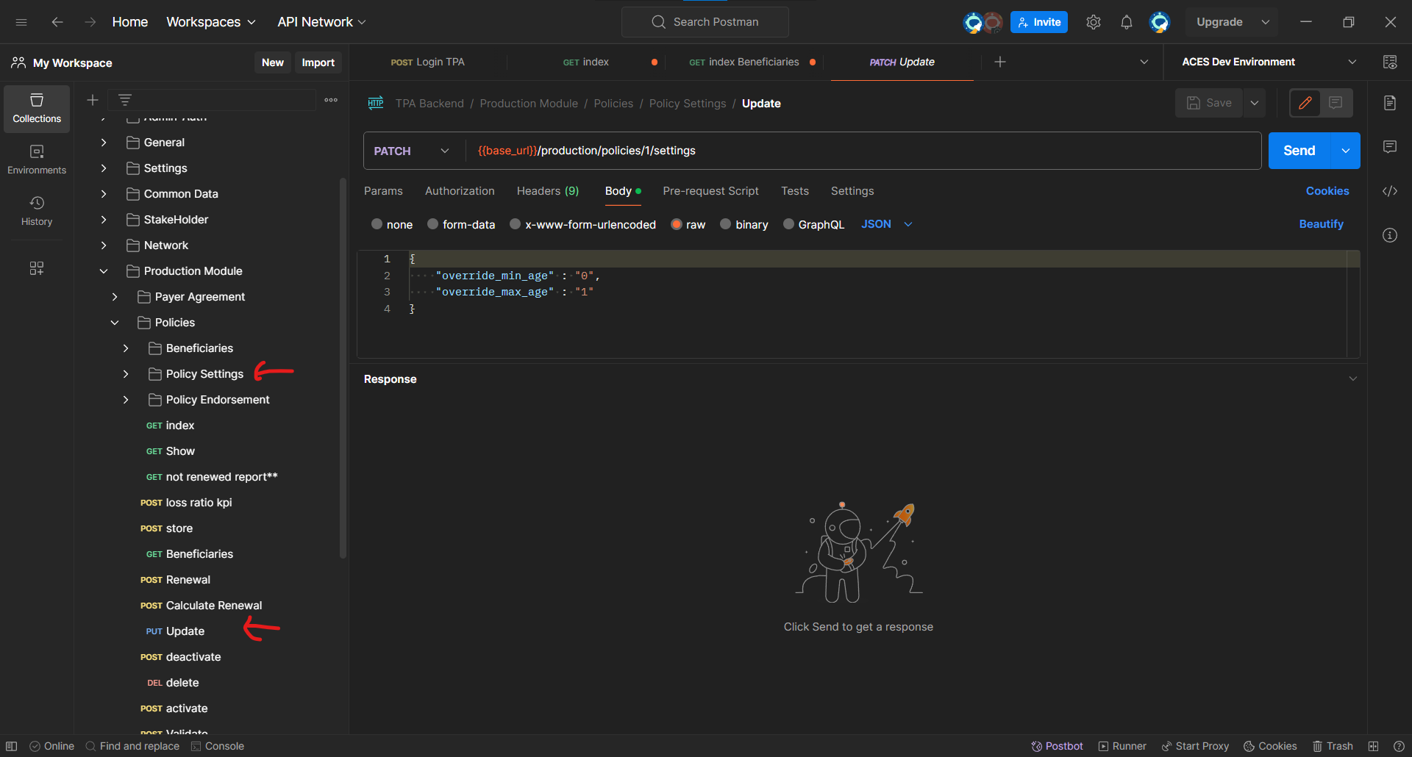Create new collection with plus icon
Image resolution: width=1412 pixels, height=757 pixels.
[93, 100]
